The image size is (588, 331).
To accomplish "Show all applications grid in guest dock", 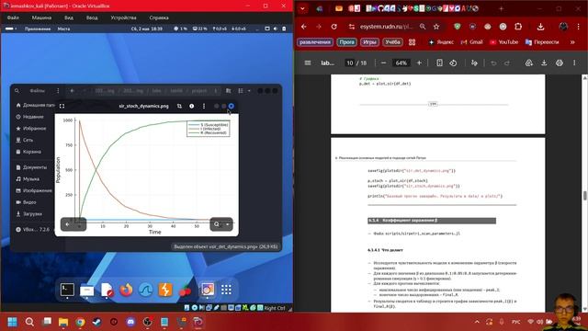I will point(226,290).
